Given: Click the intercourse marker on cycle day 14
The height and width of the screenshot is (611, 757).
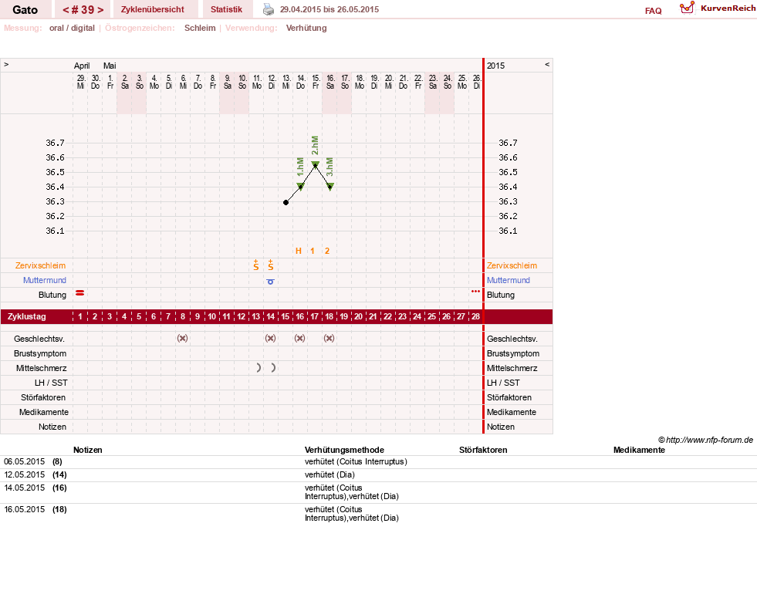Looking at the screenshot, I should [x=270, y=339].
